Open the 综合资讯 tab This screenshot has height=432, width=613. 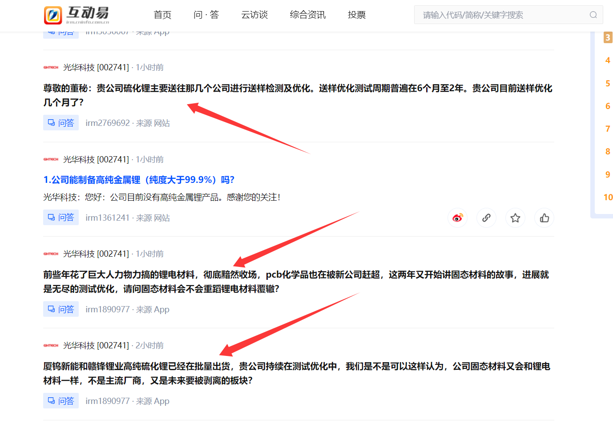coord(308,15)
